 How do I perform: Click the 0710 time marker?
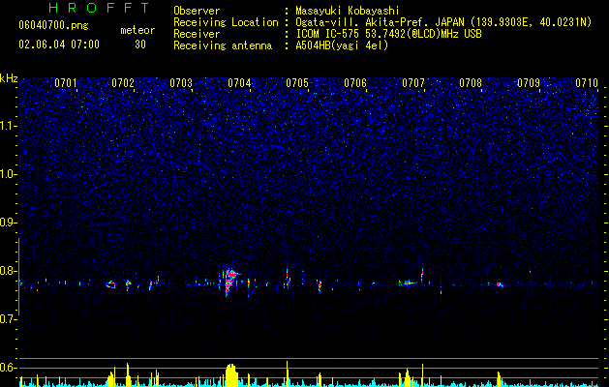[x=587, y=82]
